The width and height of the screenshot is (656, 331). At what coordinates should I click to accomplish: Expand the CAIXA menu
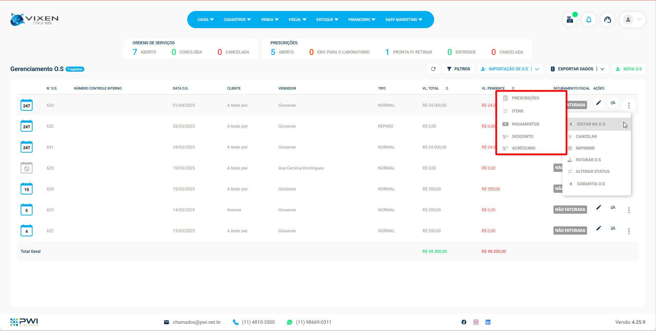coord(205,20)
